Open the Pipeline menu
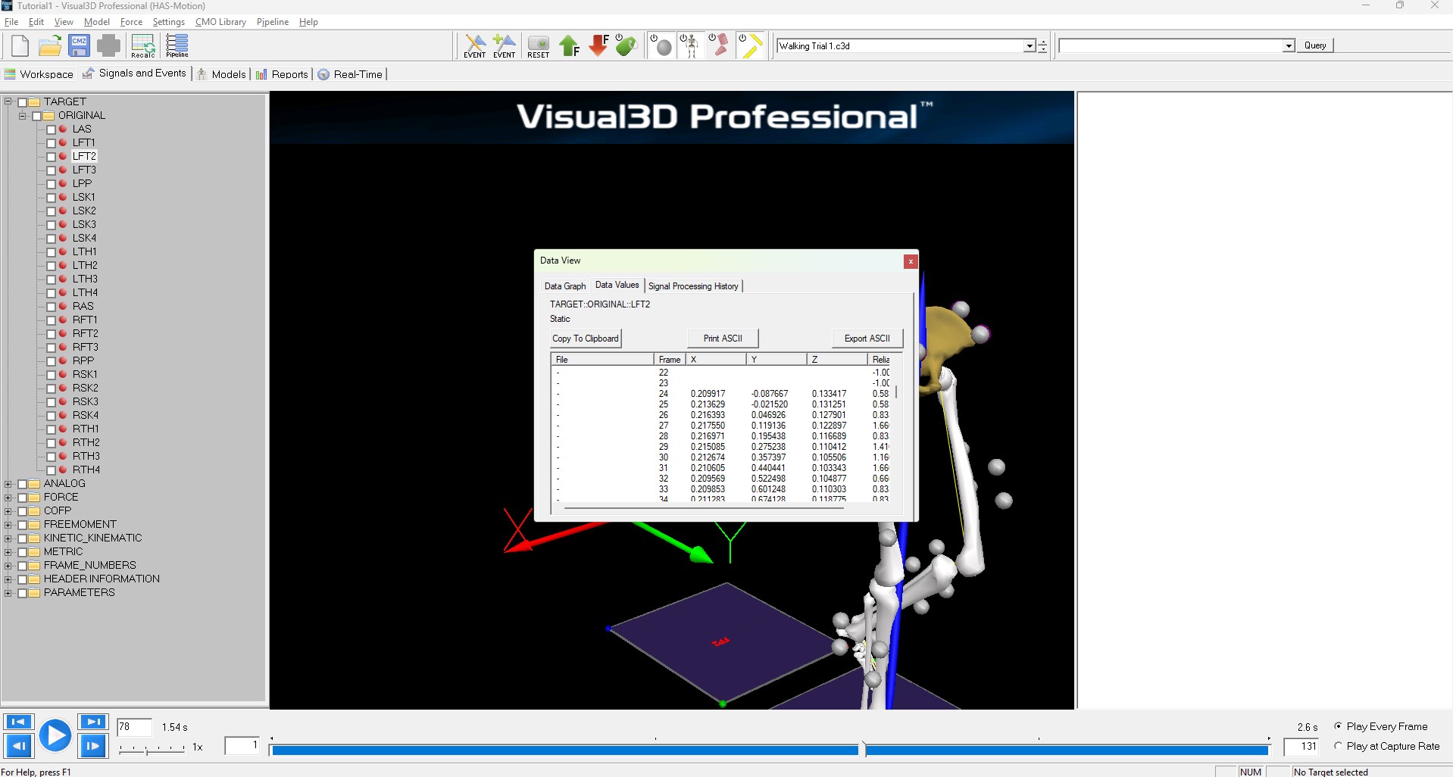This screenshot has width=1453, height=777. tap(273, 22)
